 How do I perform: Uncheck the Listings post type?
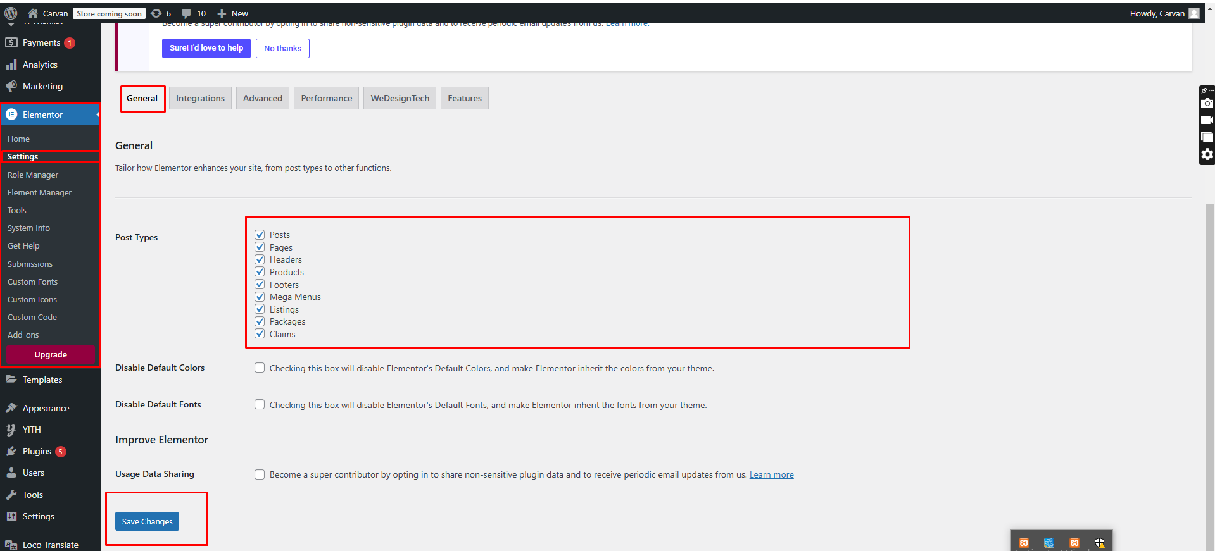260,309
